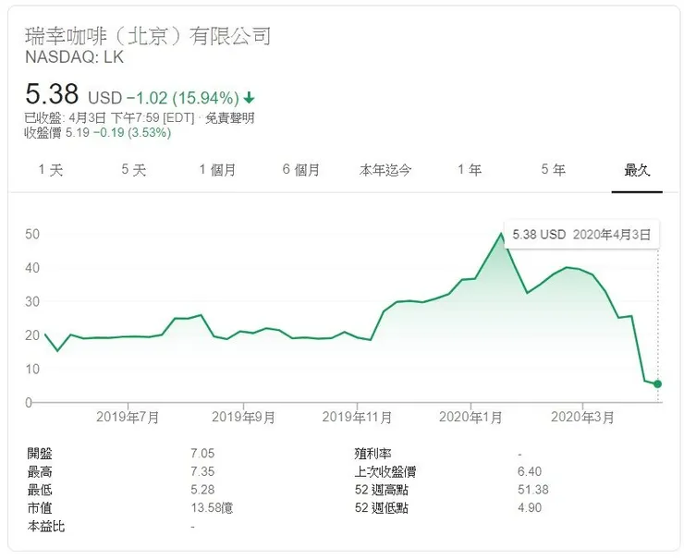Image resolution: width=684 pixels, height=559 pixels.
Task: Click the current price 5.38
Action: [x=52, y=93]
